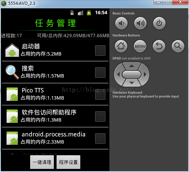Select the android.process.media checkbox
The width and height of the screenshot is (189, 172).
(100, 138)
